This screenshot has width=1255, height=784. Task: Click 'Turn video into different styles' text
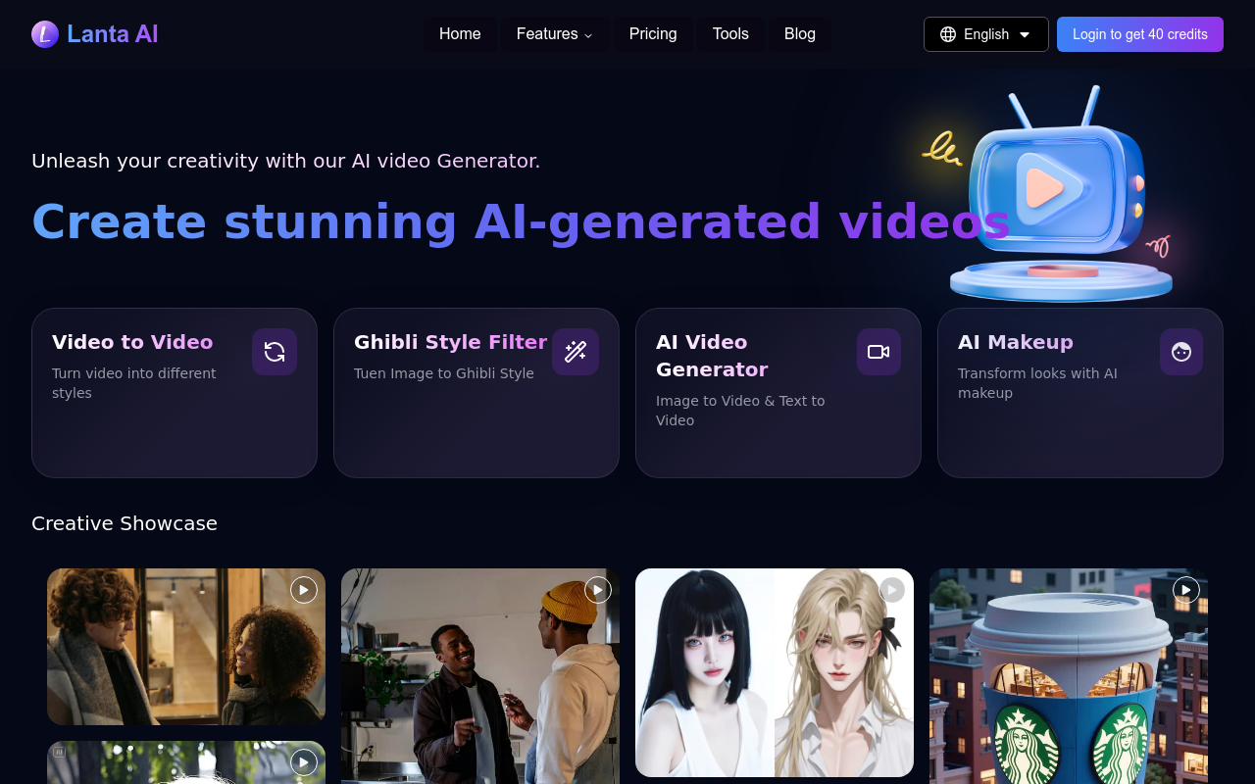(x=134, y=383)
